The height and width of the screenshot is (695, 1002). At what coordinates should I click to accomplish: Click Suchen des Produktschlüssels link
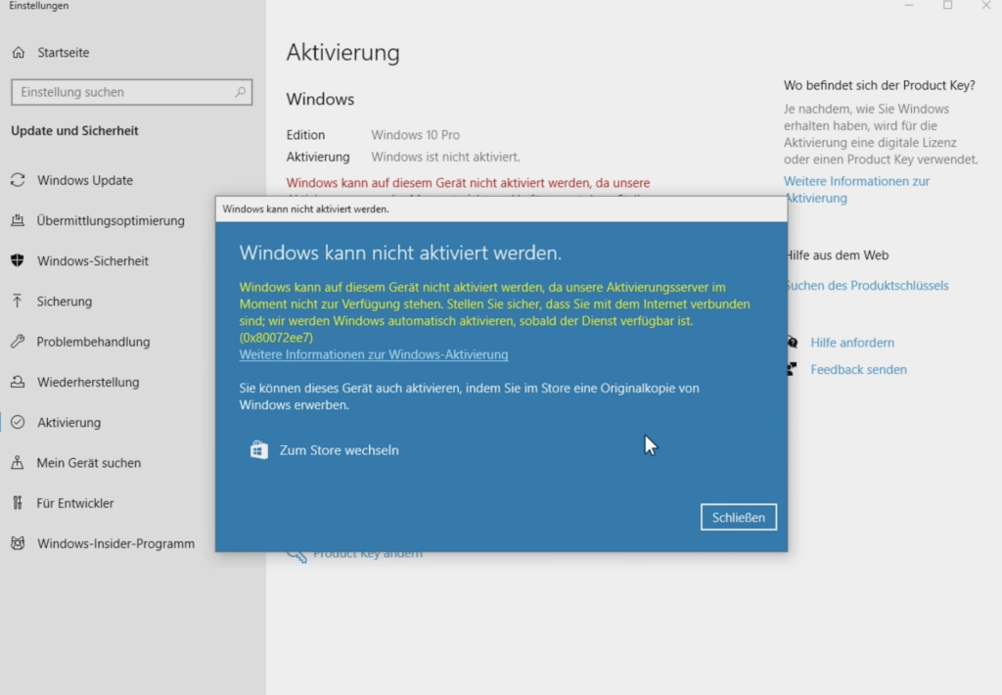click(x=865, y=285)
